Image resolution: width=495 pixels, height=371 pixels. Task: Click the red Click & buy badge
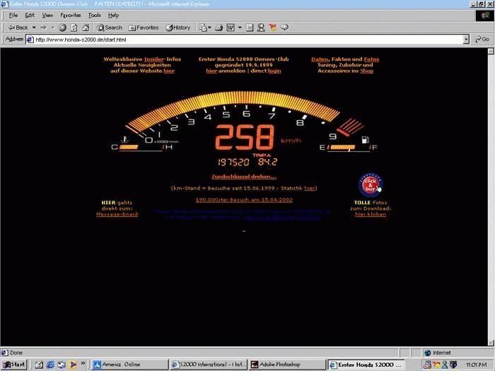pyautogui.click(x=371, y=185)
